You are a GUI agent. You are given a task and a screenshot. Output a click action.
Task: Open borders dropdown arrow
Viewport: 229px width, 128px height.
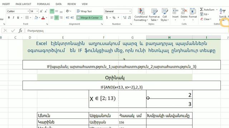30,17
